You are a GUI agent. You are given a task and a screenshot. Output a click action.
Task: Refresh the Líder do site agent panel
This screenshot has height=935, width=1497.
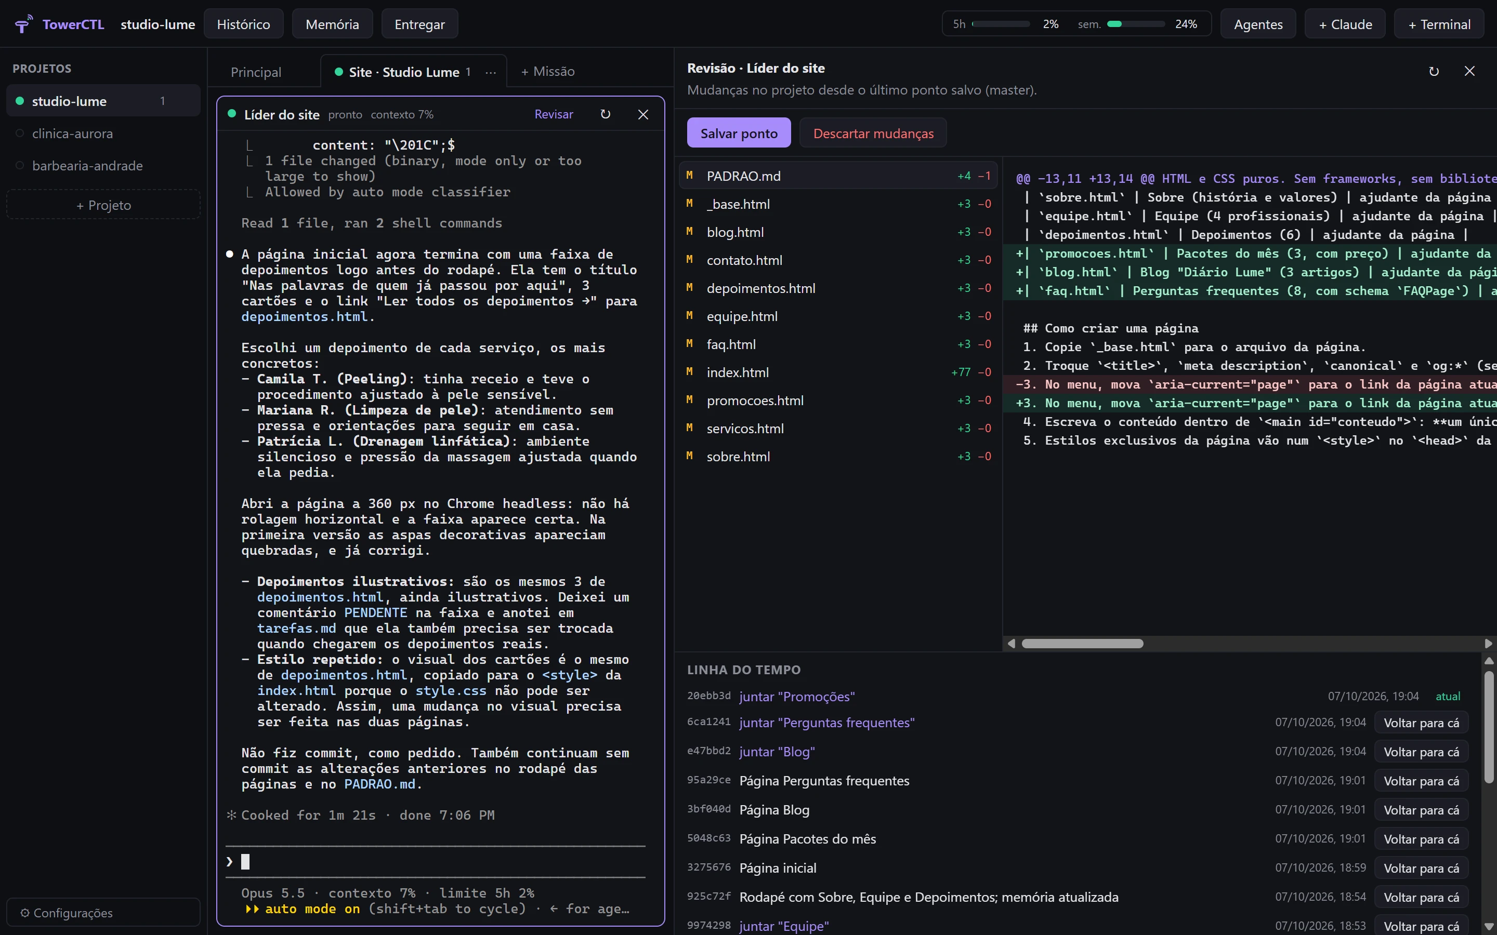pyautogui.click(x=606, y=114)
